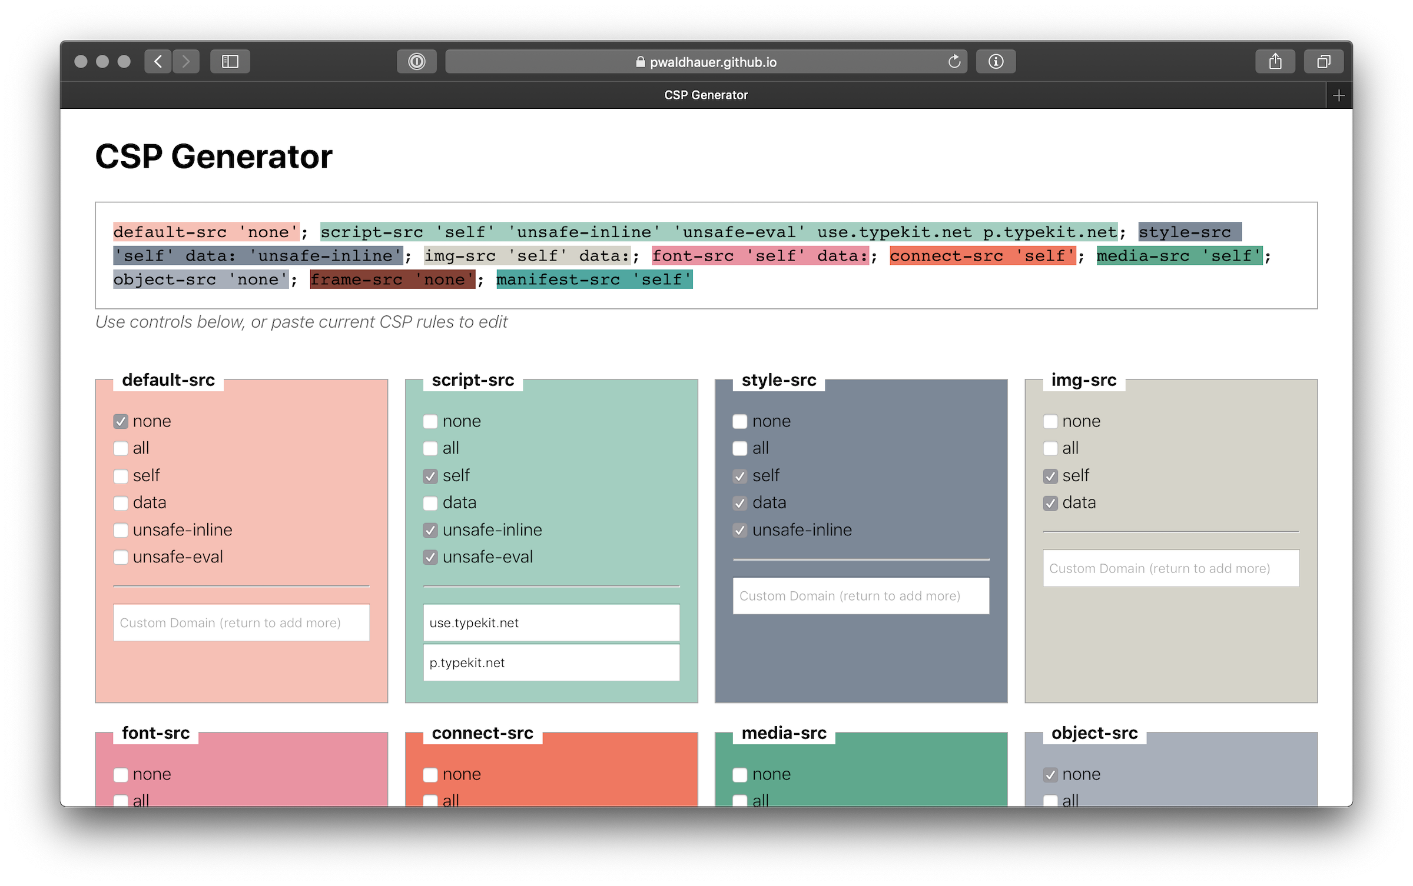The width and height of the screenshot is (1413, 886).
Task: Open a new browser tab
Action: [1339, 95]
